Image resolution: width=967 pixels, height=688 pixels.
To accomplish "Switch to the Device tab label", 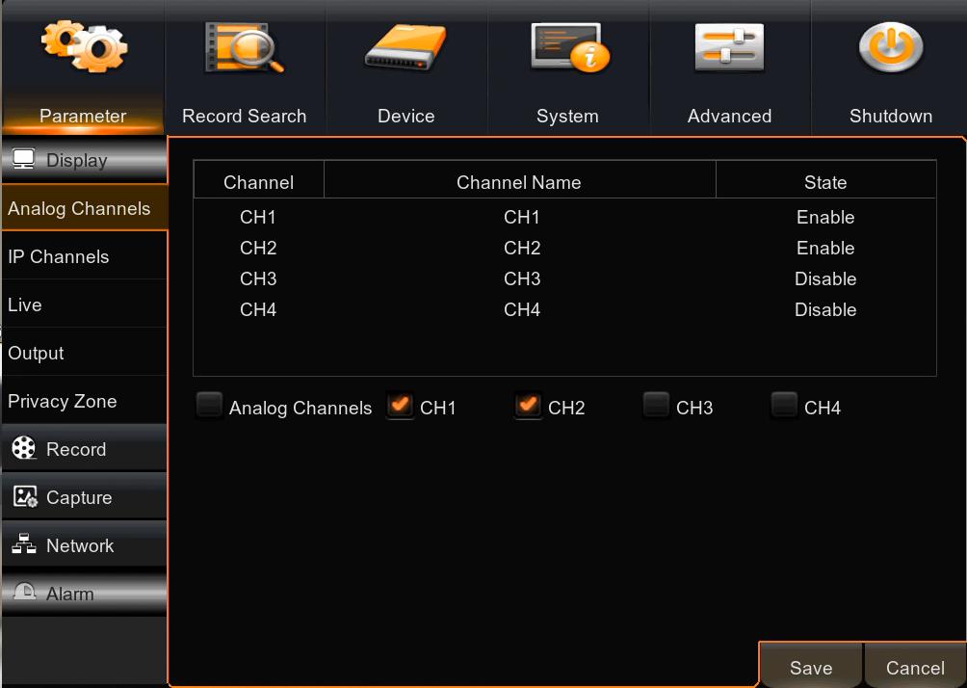I will pos(405,116).
